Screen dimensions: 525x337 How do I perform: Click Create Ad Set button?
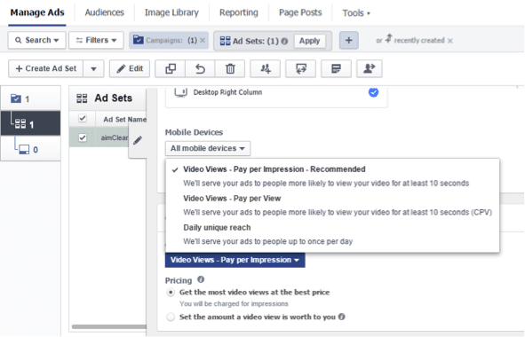click(46, 68)
